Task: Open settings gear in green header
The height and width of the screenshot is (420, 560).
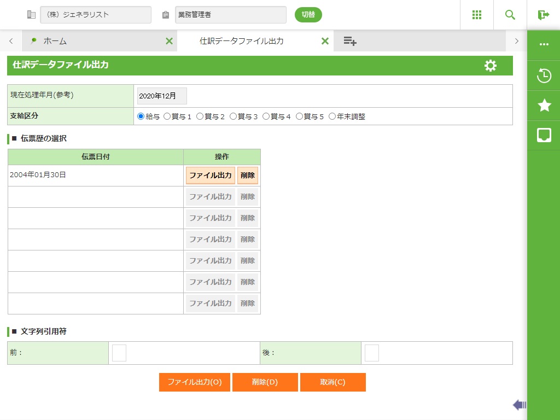Action: [x=491, y=66]
